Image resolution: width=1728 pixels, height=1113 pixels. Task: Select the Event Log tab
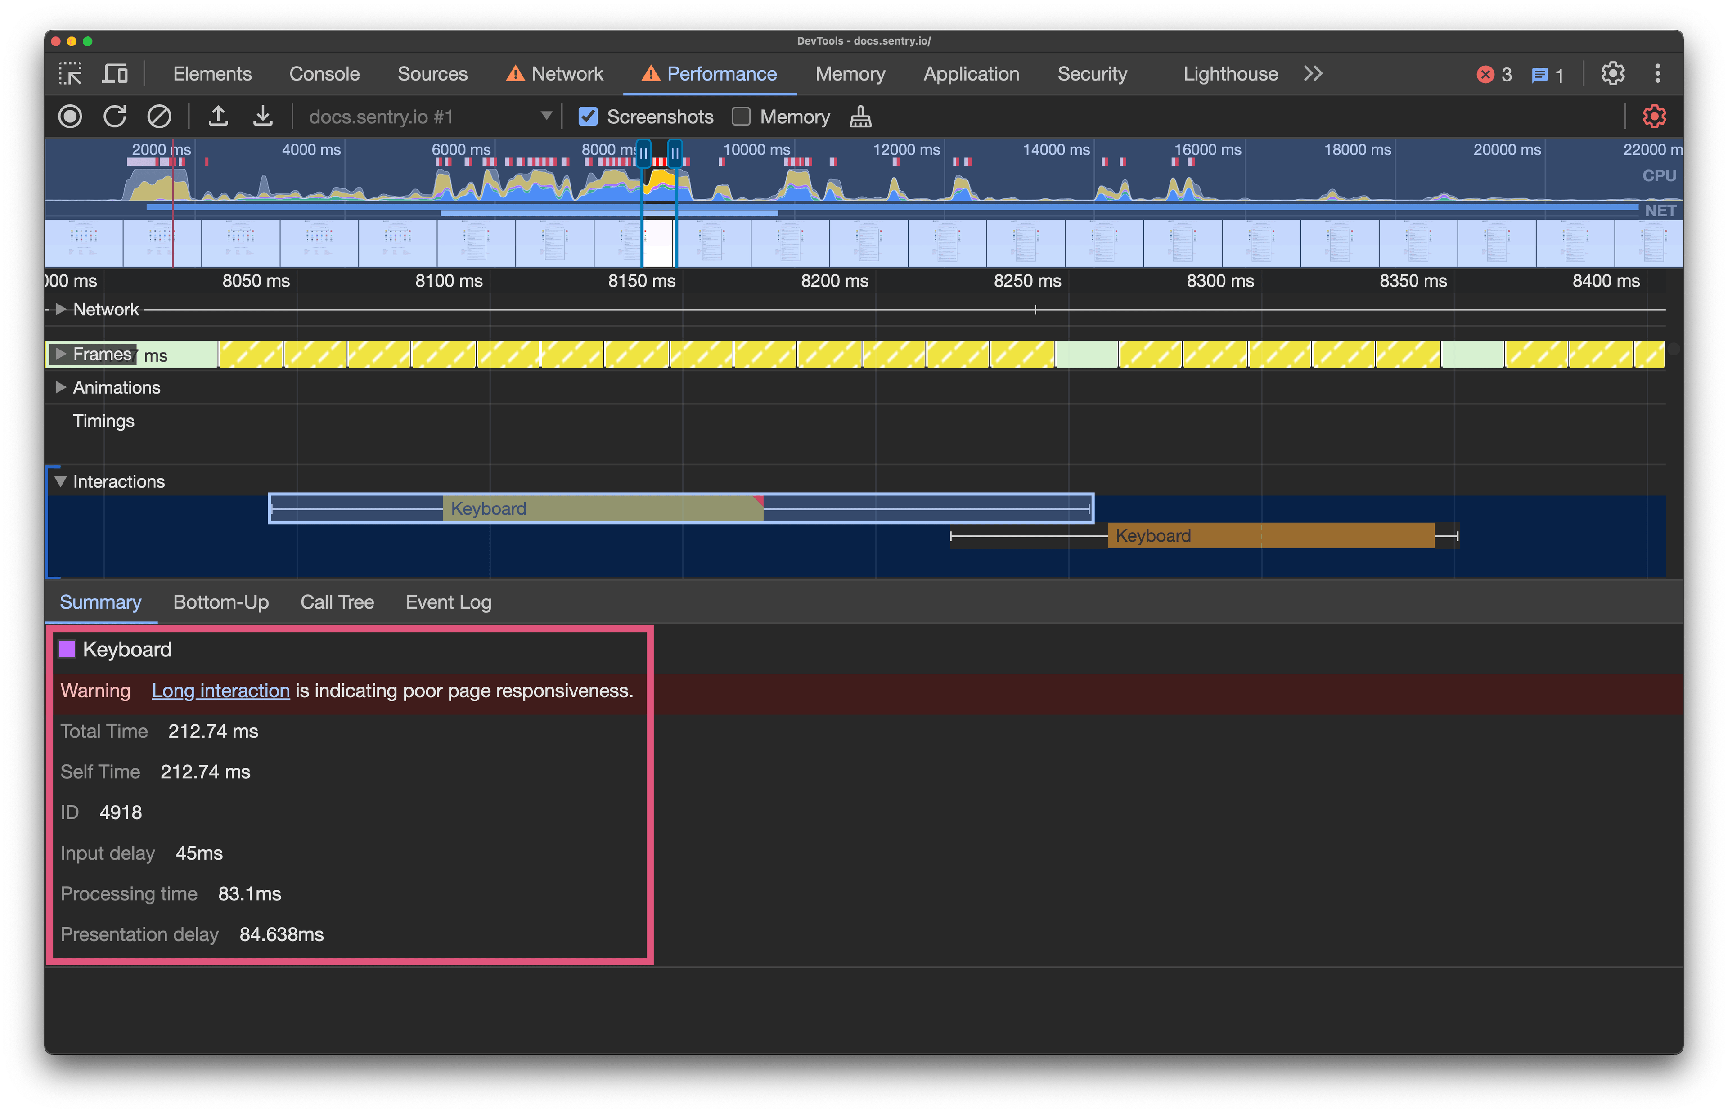point(449,602)
